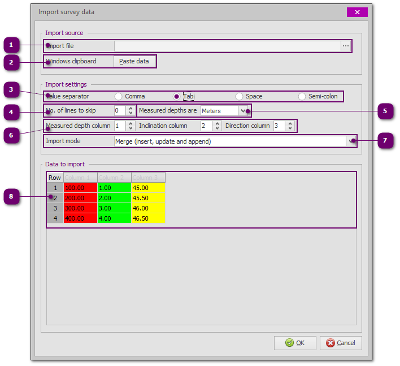Click the Cancel button
400x366 pixels.
point(341,343)
